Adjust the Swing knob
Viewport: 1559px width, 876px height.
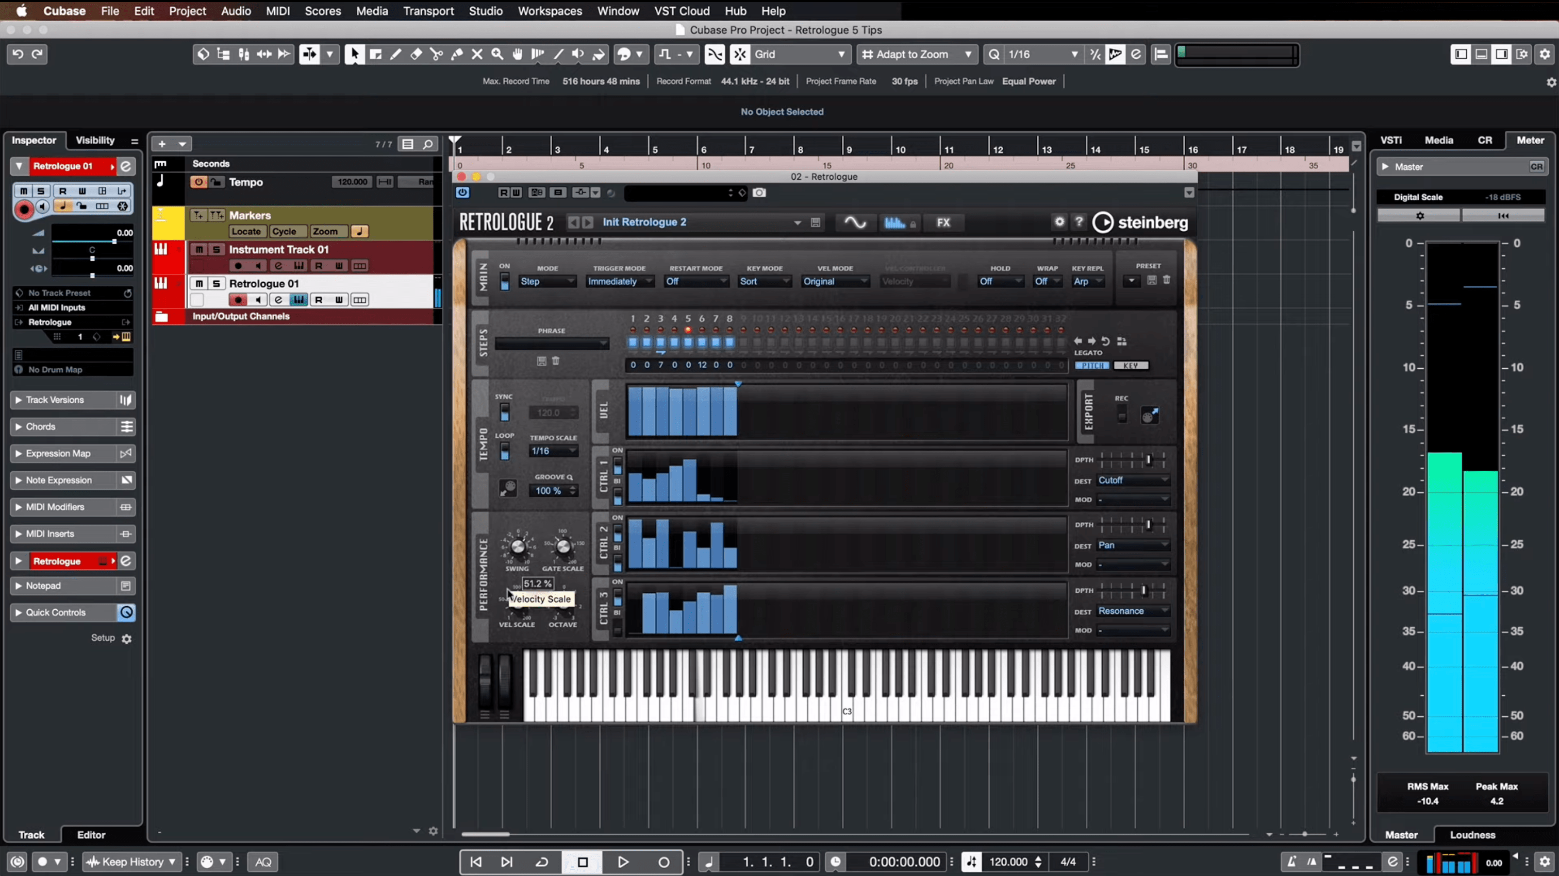coord(518,547)
